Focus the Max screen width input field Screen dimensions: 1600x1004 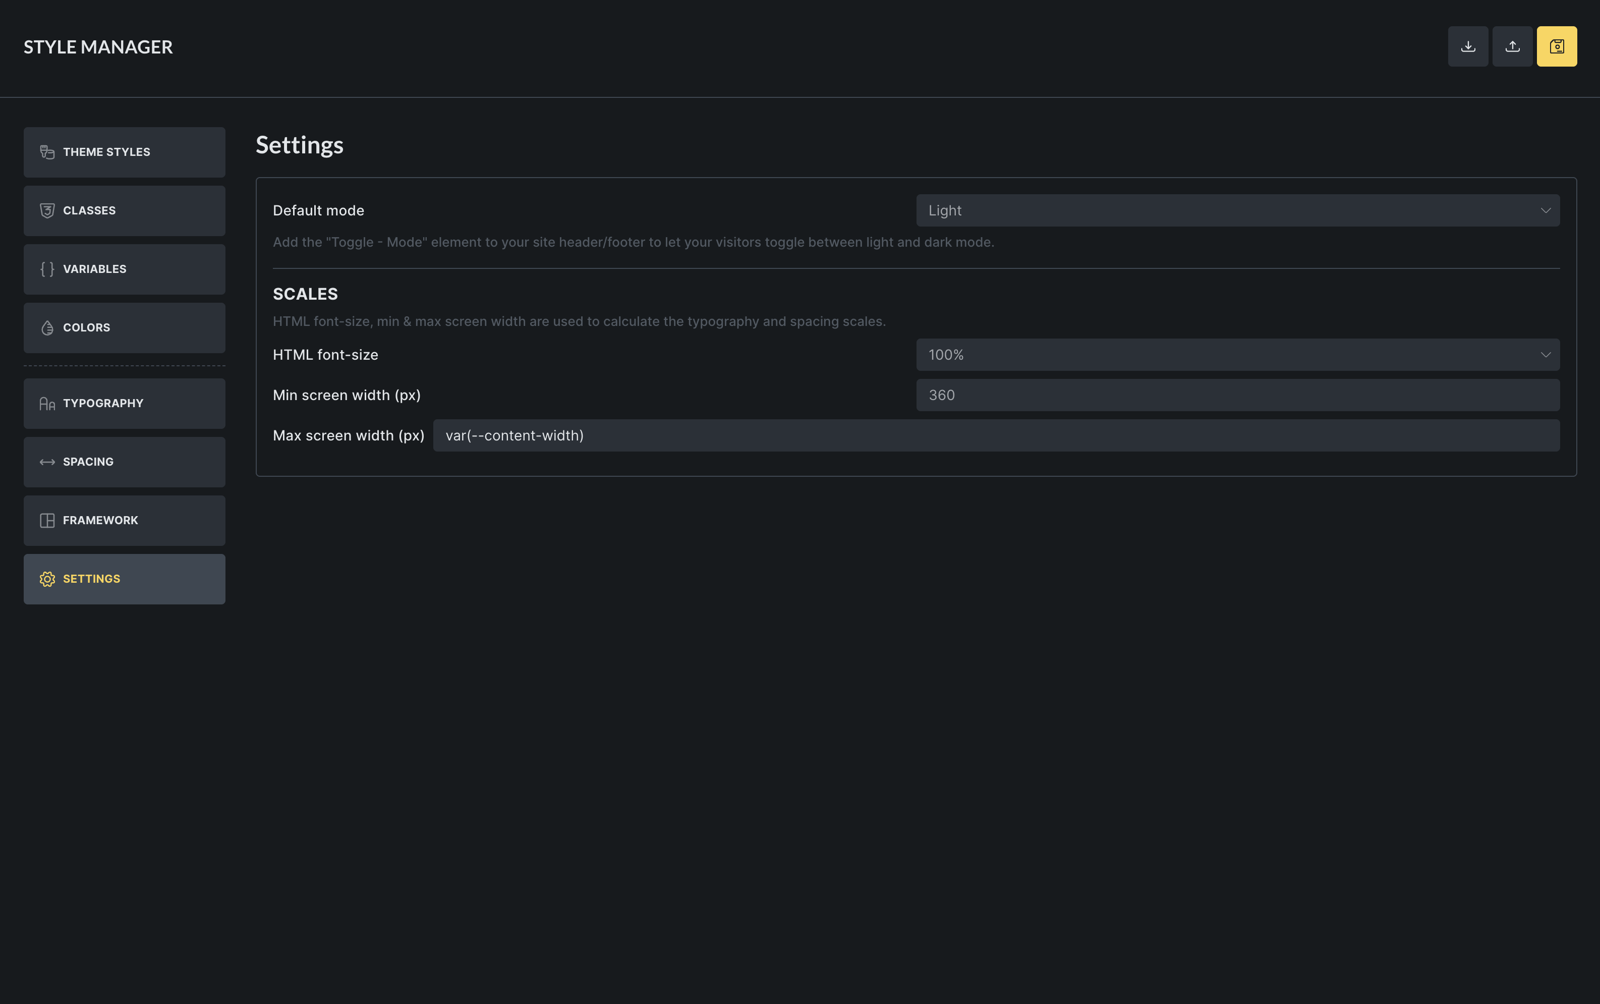996,435
